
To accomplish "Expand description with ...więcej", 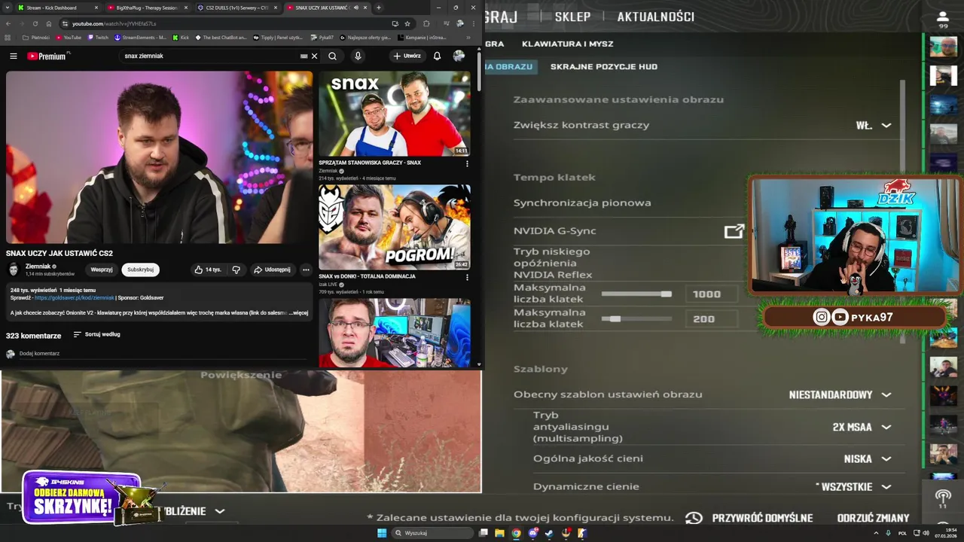I will [x=298, y=312].
